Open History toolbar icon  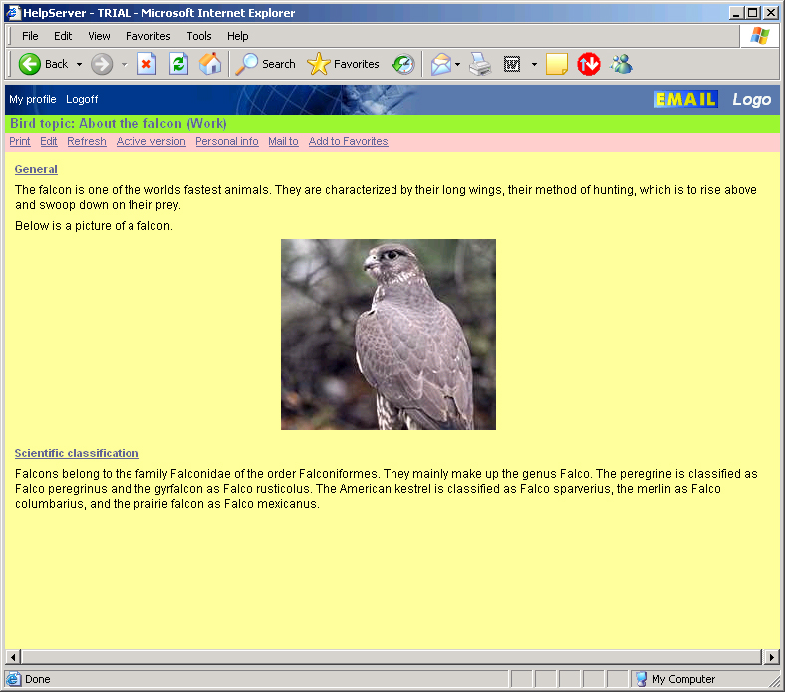403,64
